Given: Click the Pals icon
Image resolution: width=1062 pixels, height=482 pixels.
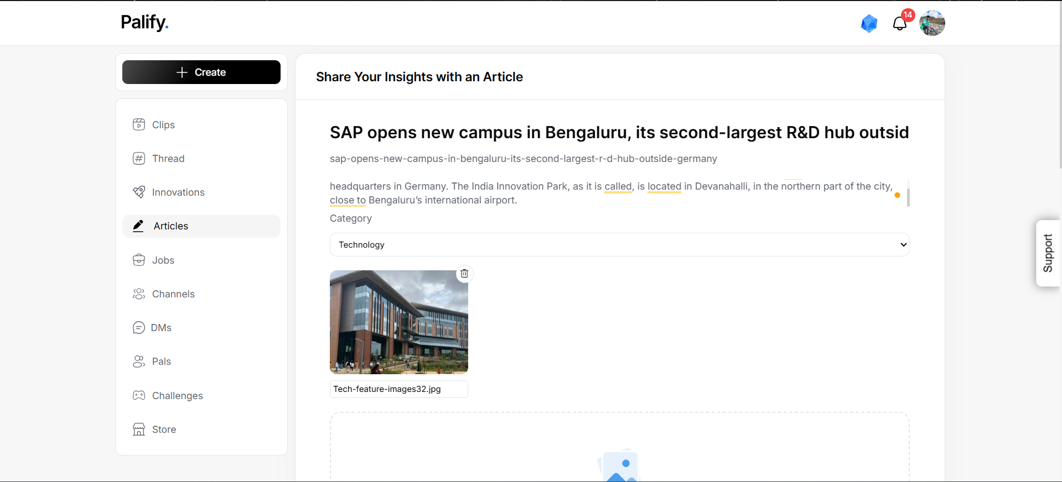Looking at the screenshot, I should point(139,361).
